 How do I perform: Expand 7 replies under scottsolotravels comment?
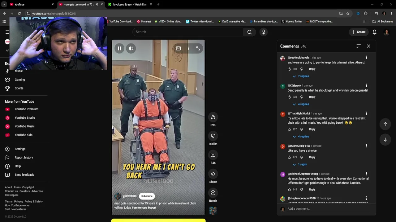(x=301, y=76)
